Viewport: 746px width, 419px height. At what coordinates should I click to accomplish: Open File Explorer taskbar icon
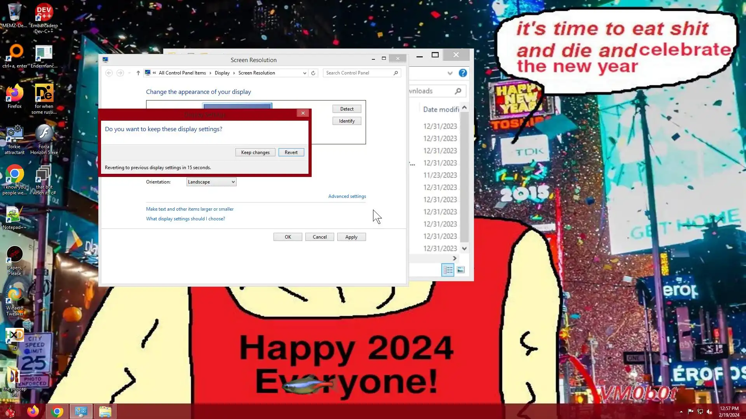point(105,411)
